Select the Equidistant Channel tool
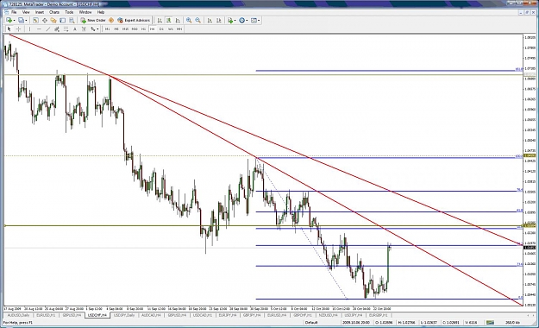This screenshot has height=328, width=539. coord(57,28)
